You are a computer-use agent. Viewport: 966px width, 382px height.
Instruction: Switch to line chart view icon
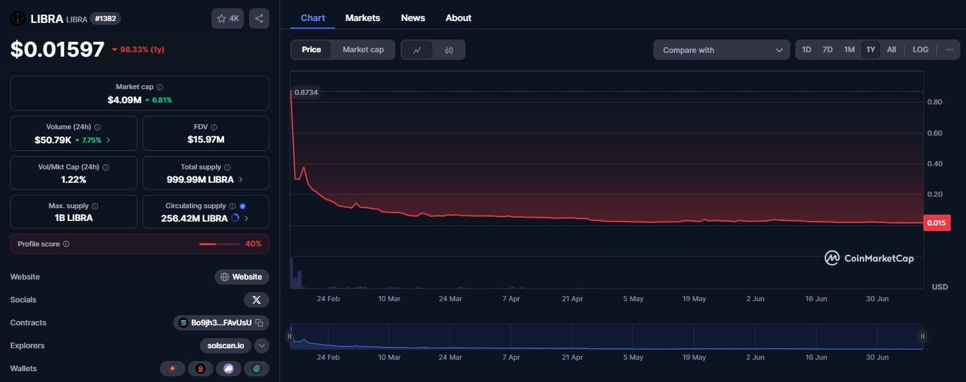pos(417,50)
